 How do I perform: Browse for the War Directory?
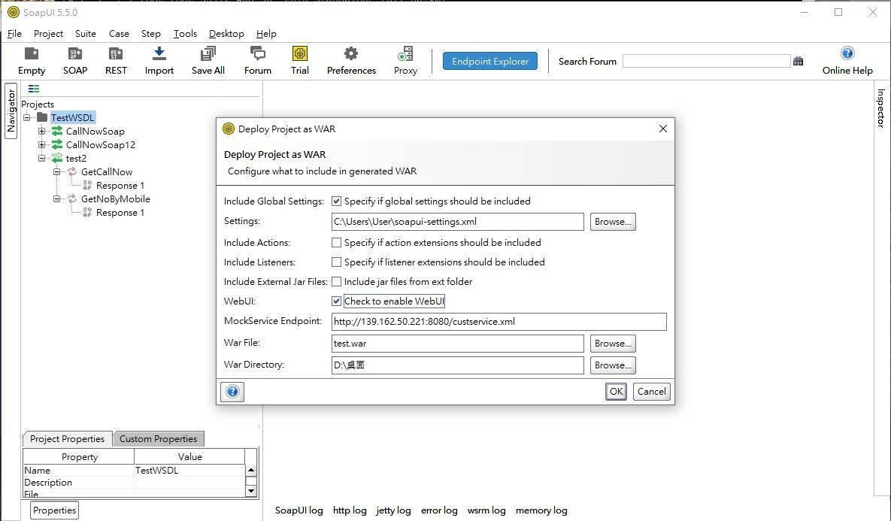click(x=613, y=365)
